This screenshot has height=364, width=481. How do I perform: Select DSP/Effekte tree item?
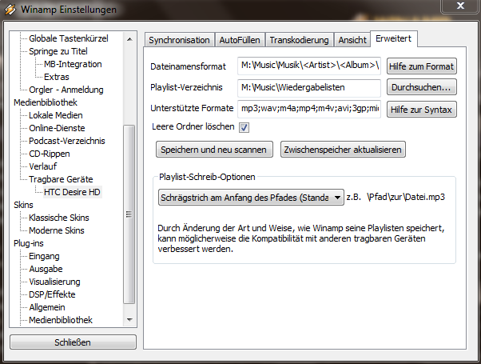[52, 294]
